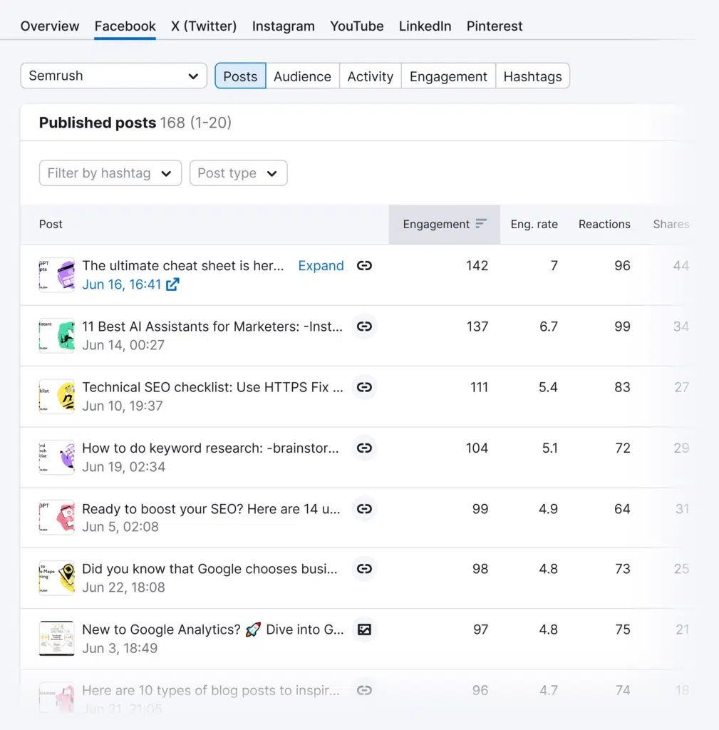This screenshot has height=730, width=719.
Task: Click Expand on the cheat sheet post
Action: [321, 266]
